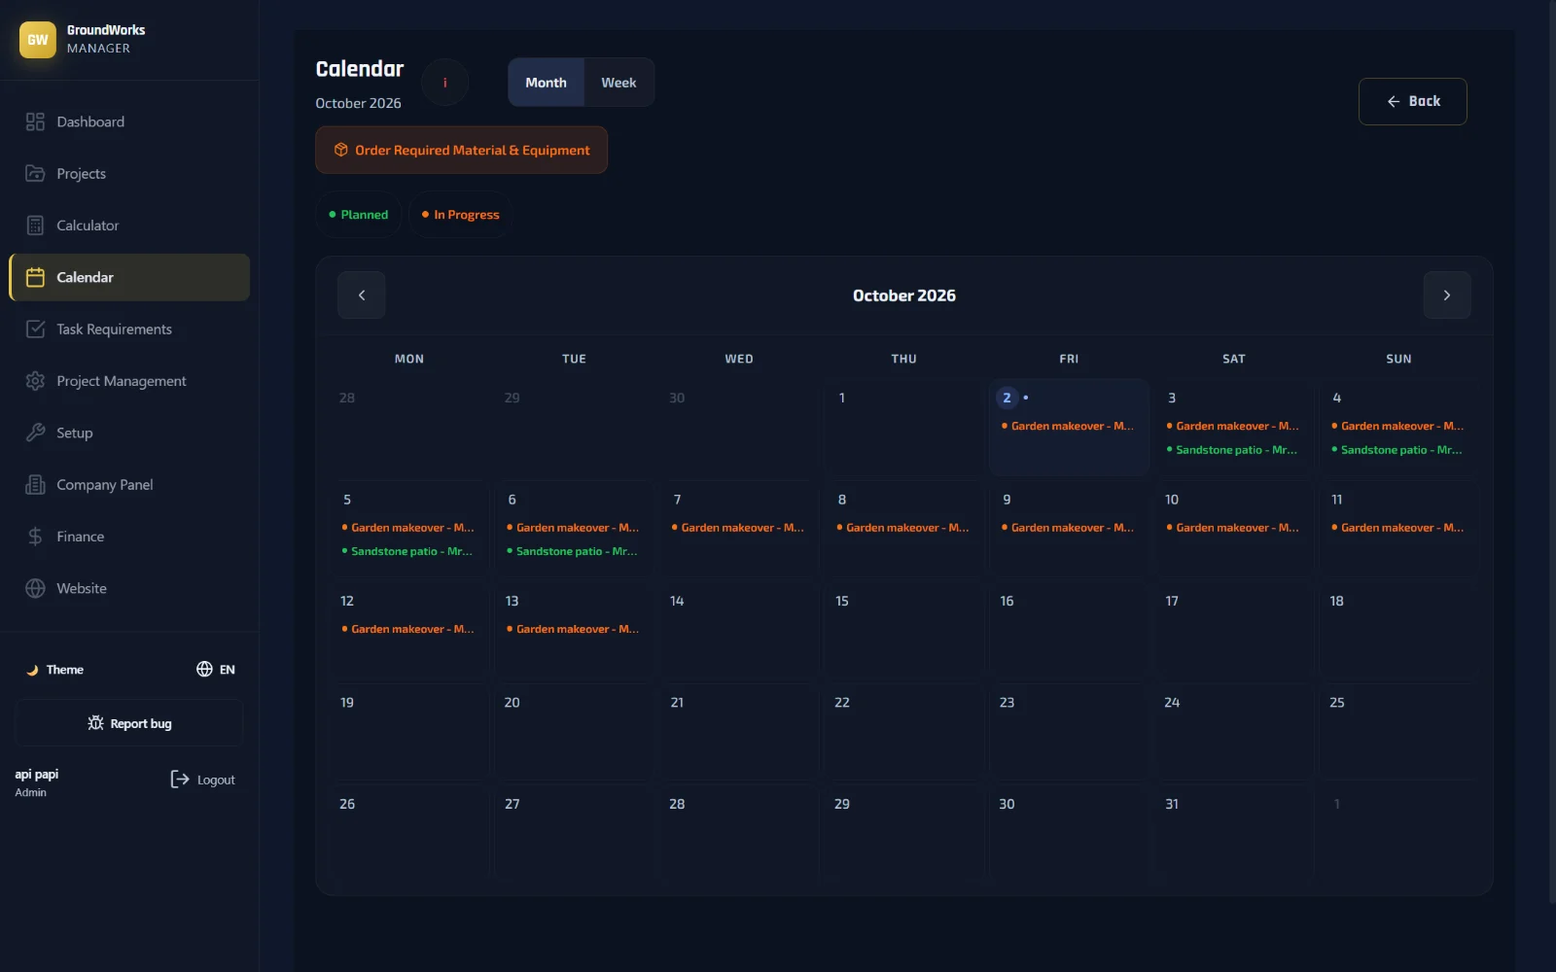Go to previous month with left chevron
This screenshot has height=972, width=1556.
click(362, 295)
